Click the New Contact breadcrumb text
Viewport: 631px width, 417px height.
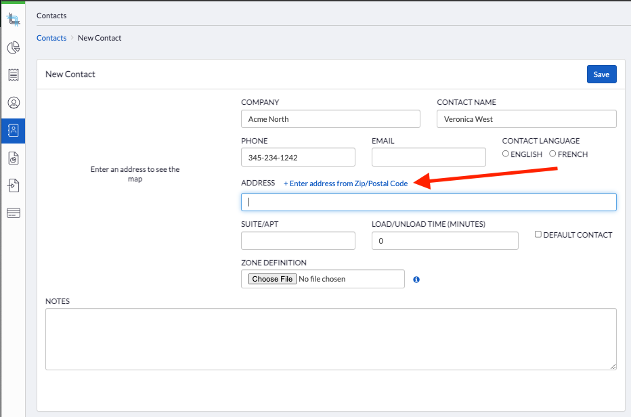(100, 38)
